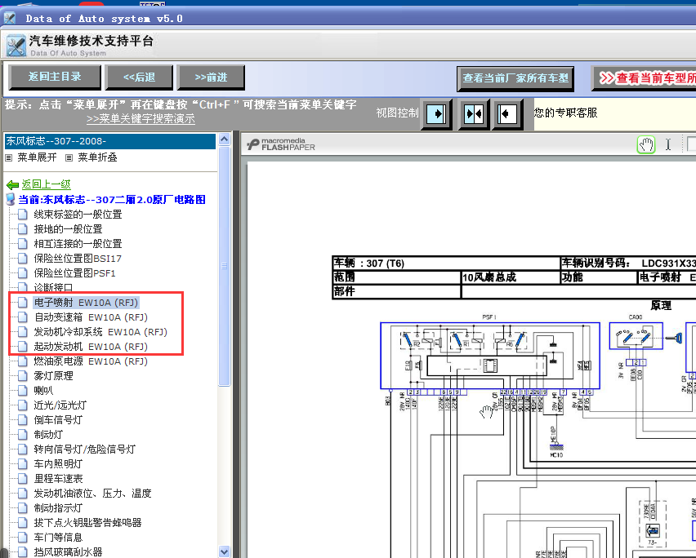Open 挡风玻璃刮水器 entry

click(x=68, y=551)
